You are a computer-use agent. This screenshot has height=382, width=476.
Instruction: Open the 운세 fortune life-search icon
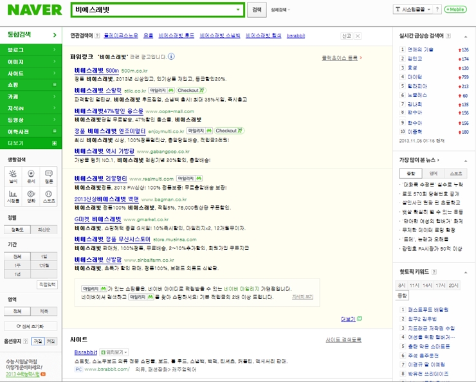(x=31, y=177)
